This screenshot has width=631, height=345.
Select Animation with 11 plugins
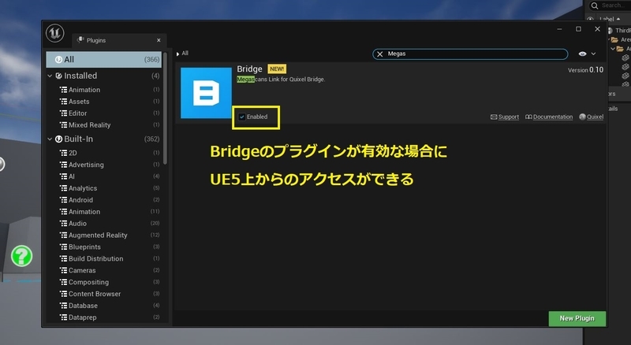tap(105, 212)
